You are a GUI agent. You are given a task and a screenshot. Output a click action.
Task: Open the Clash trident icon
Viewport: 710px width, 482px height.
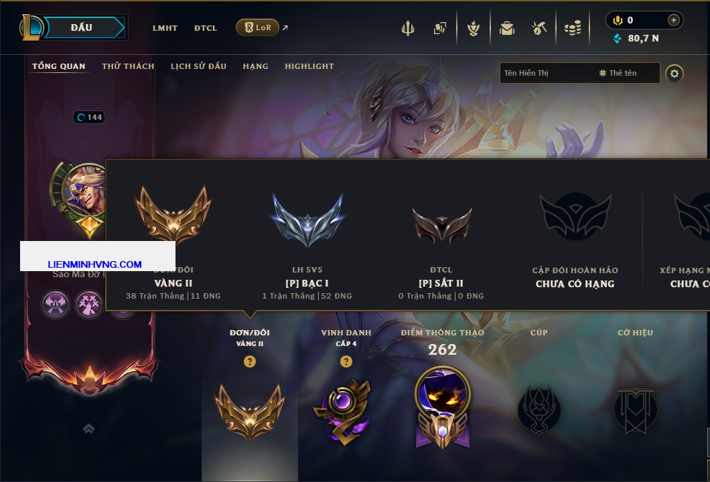tap(407, 28)
